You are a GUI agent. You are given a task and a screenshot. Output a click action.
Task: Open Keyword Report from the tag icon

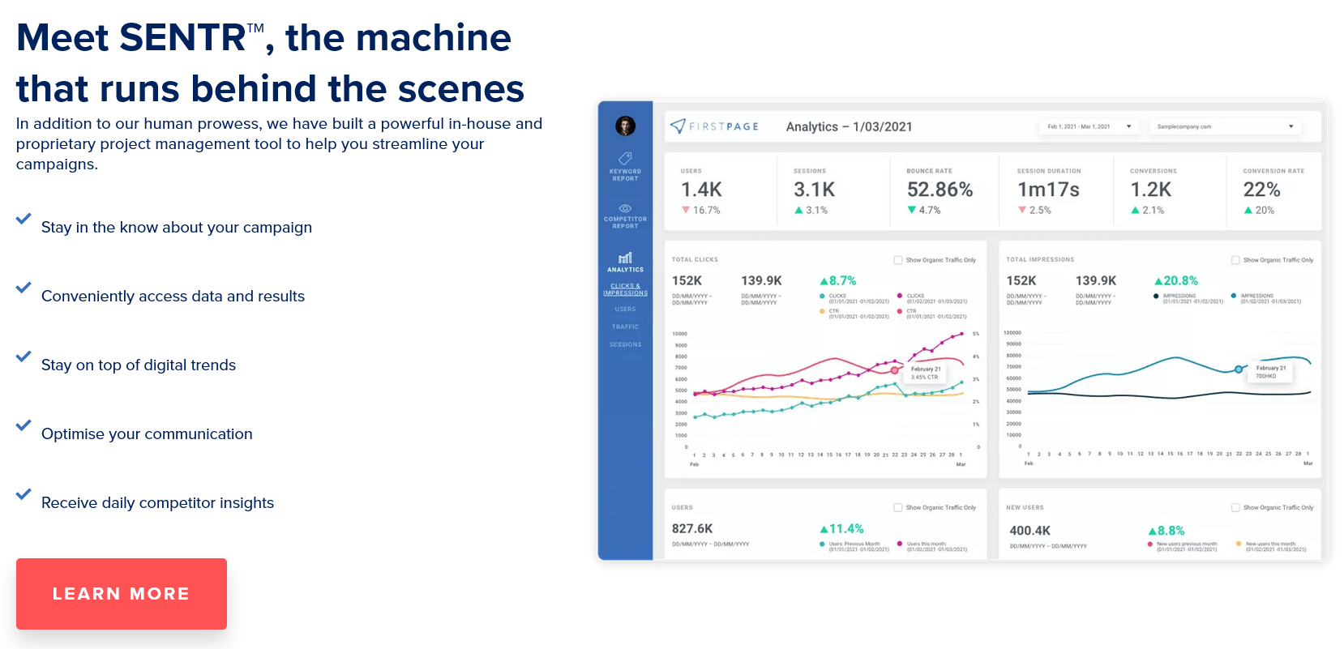625,158
